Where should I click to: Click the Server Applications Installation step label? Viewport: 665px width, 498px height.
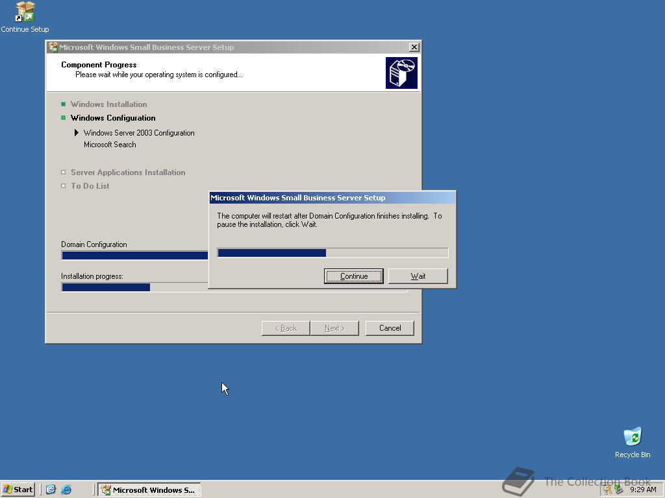(x=128, y=172)
